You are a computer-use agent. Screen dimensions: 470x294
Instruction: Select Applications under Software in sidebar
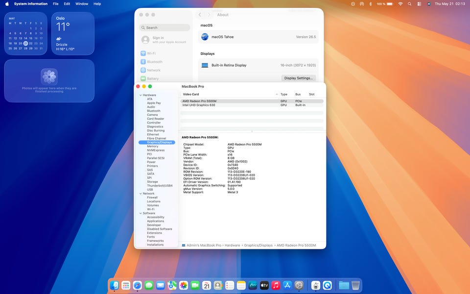pos(156,221)
